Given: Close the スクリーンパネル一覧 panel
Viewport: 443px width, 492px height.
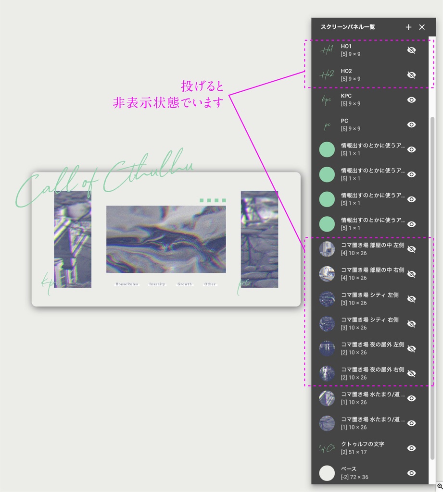Looking at the screenshot, I should click(422, 27).
